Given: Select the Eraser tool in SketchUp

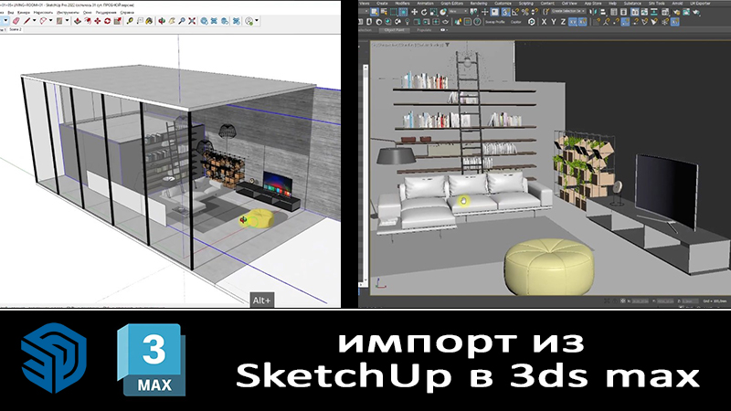Looking at the screenshot, I should pyautogui.click(x=16, y=21).
